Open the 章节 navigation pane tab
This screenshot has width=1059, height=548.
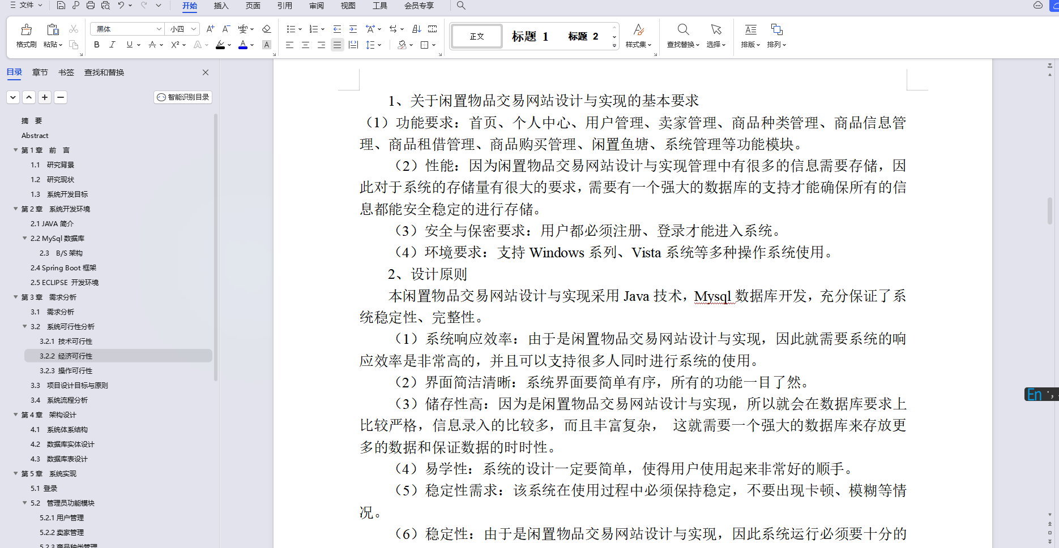(x=40, y=72)
